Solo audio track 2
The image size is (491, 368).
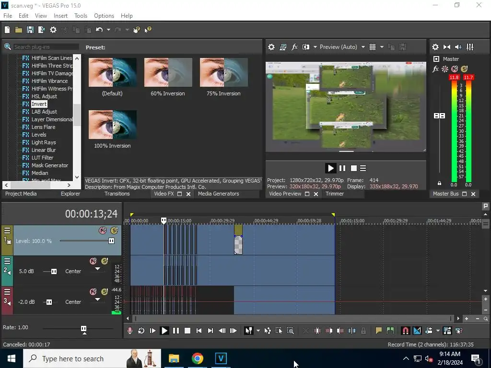click(105, 261)
